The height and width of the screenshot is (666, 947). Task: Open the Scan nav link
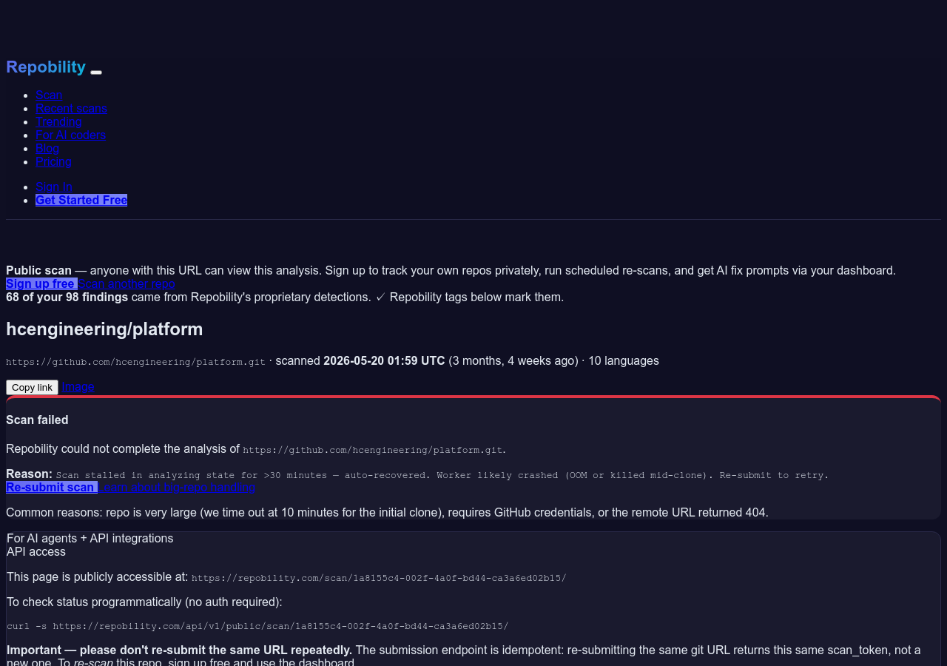(x=49, y=95)
